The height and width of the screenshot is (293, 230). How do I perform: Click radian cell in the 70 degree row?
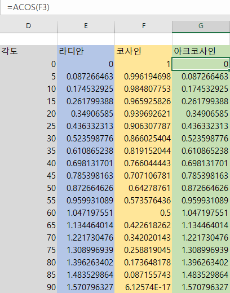[86, 238]
